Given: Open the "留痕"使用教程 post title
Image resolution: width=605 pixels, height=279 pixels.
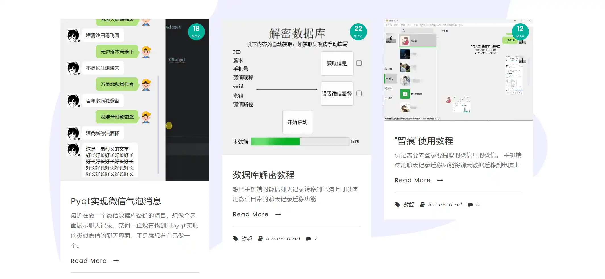Looking at the screenshot, I should coord(424,141).
